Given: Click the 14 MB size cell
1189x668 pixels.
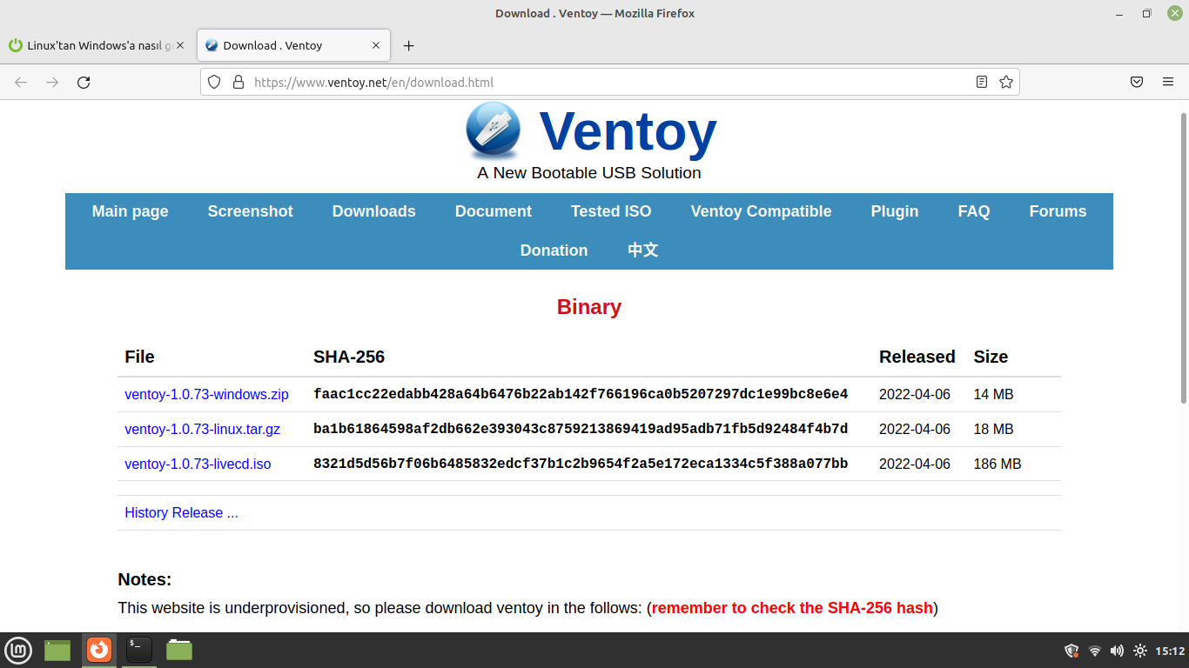Looking at the screenshot, I should click(x=993, y=394).
